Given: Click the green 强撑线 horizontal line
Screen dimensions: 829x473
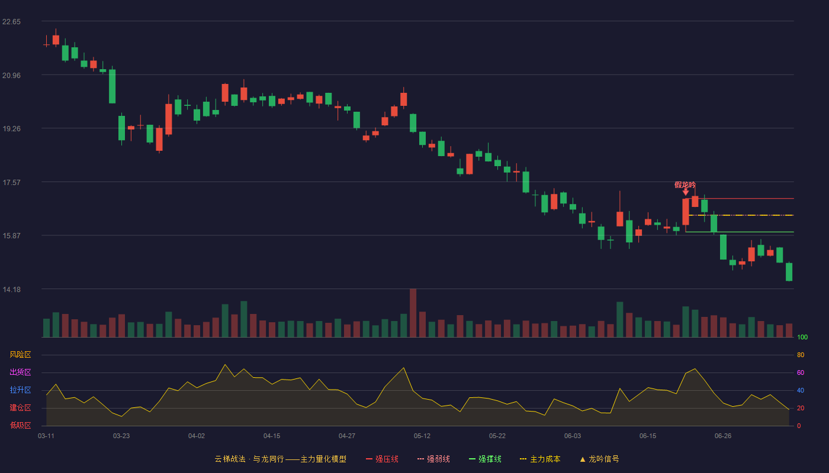Looking at the screenshot, I should 740,232.
